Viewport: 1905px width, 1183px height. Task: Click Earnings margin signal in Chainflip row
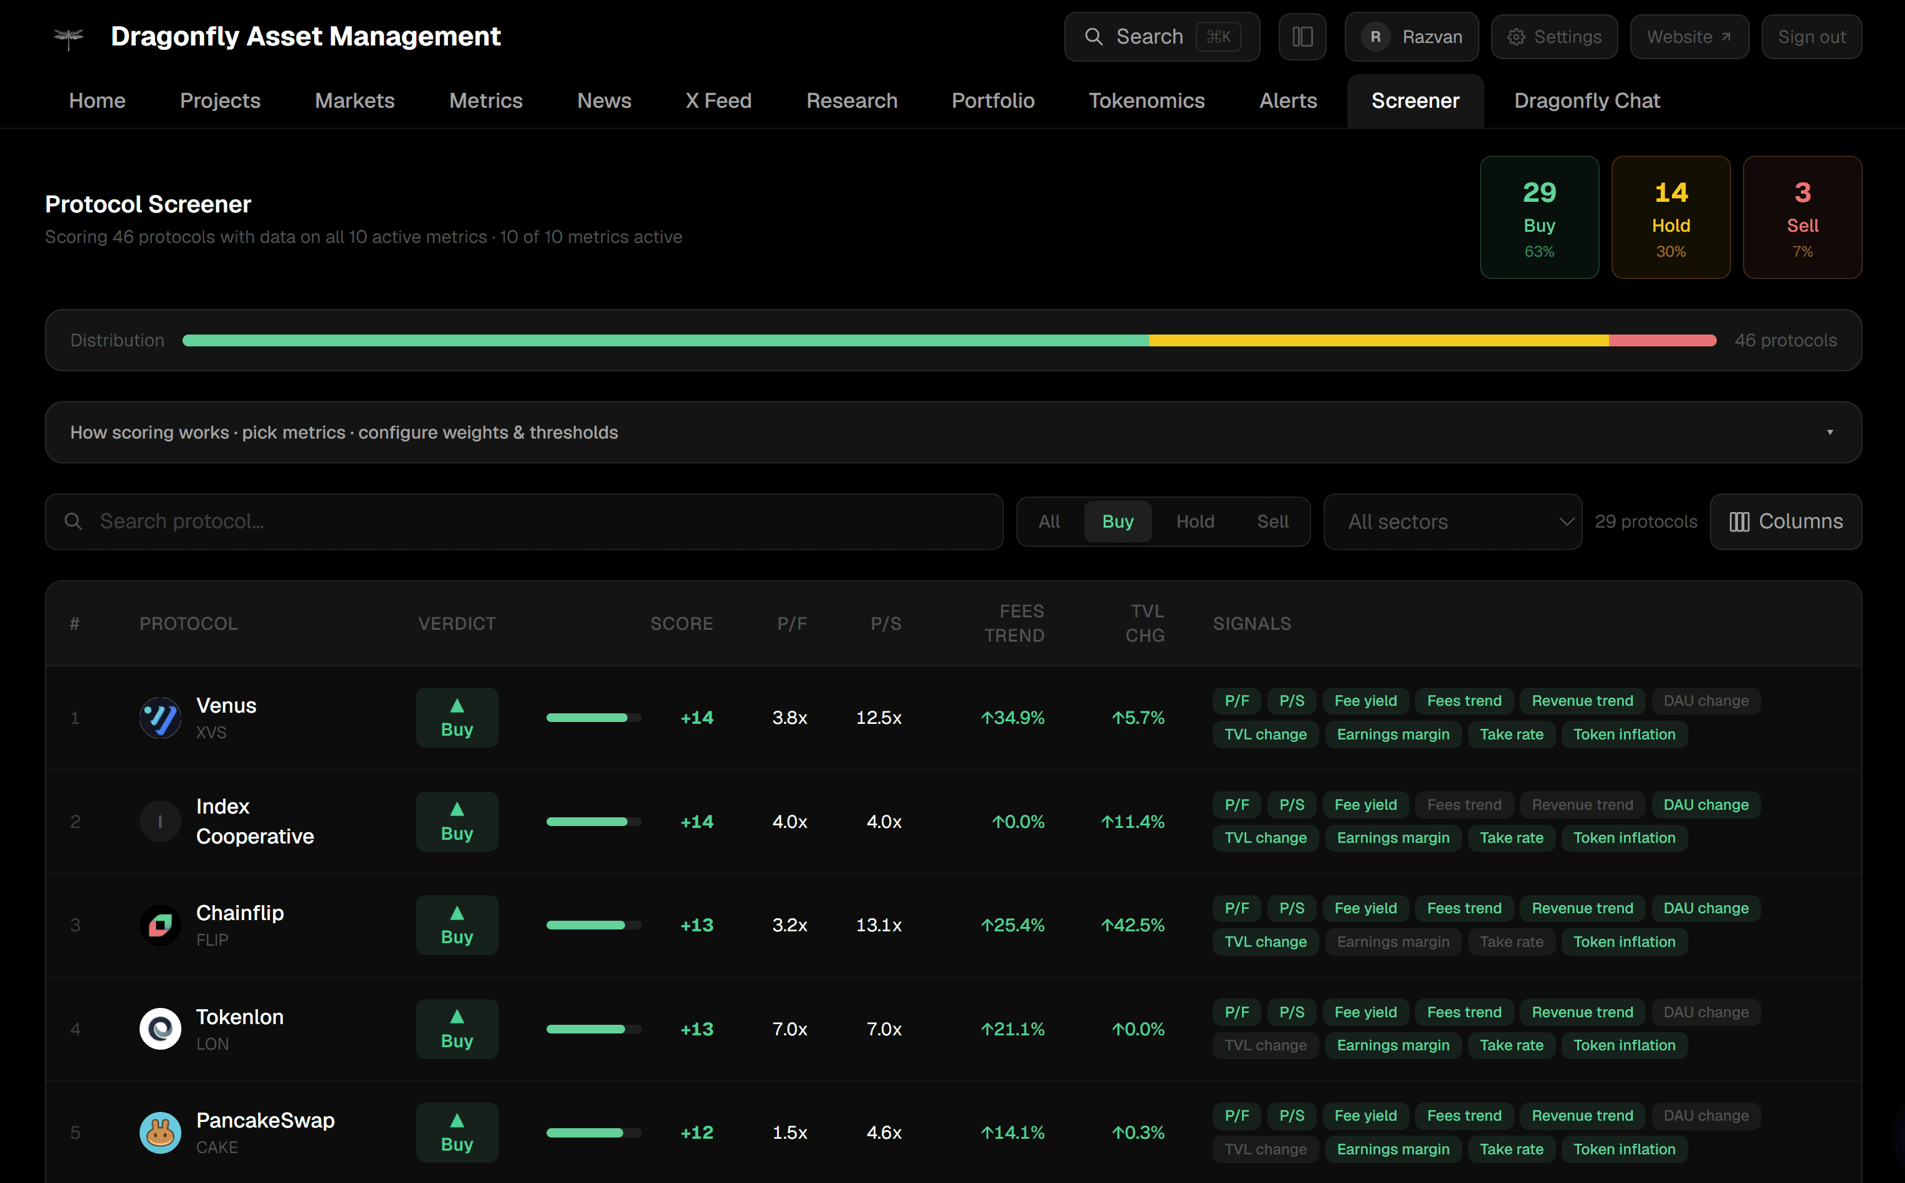point(1393,941)
